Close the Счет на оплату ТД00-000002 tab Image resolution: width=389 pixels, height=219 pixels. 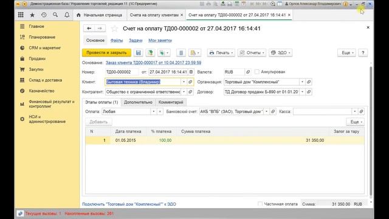click(x=289, y=15)
